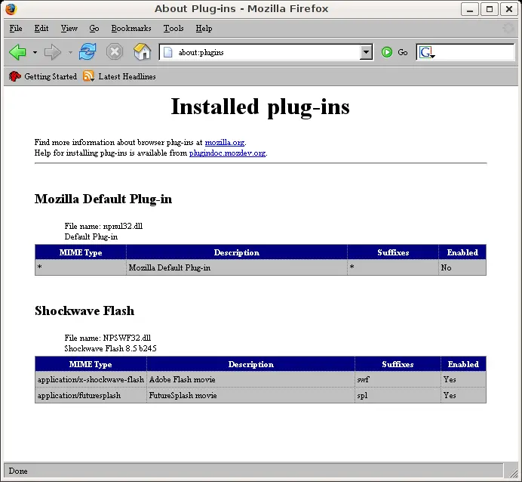Open the Back history dropdown arrow
Image resolution: width=522 pixels, height=482 pixels.
[x=35, y=52]
